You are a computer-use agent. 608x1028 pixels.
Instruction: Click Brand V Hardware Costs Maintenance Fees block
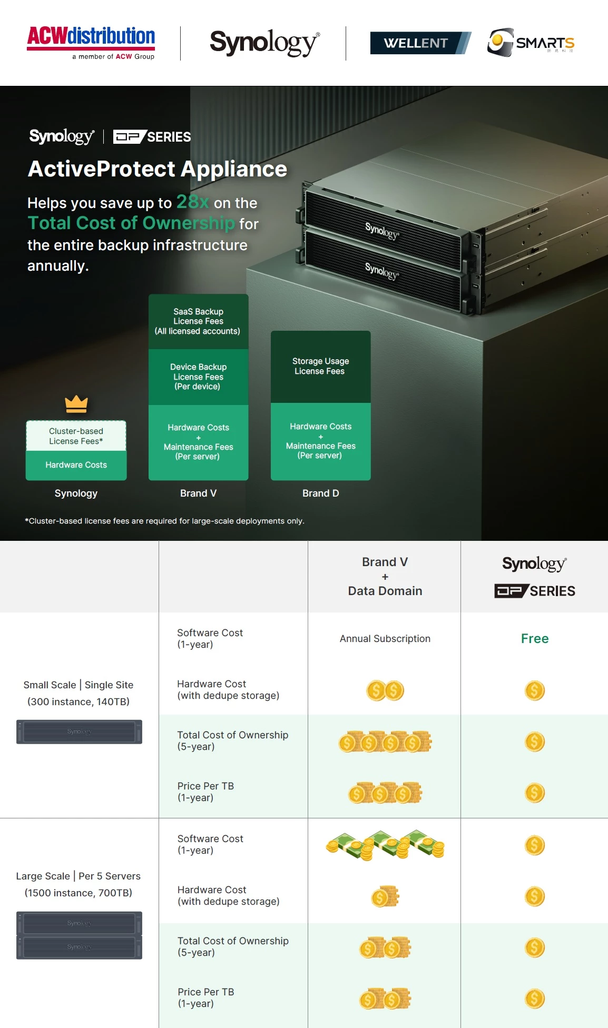click(198, 442)
